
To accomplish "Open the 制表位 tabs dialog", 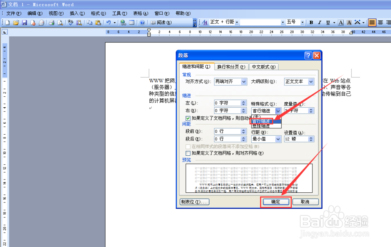I will coord(194,202).
